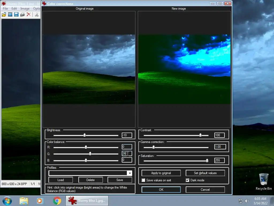
Task: Click the B color balance value field
Action: pos(127,160)
